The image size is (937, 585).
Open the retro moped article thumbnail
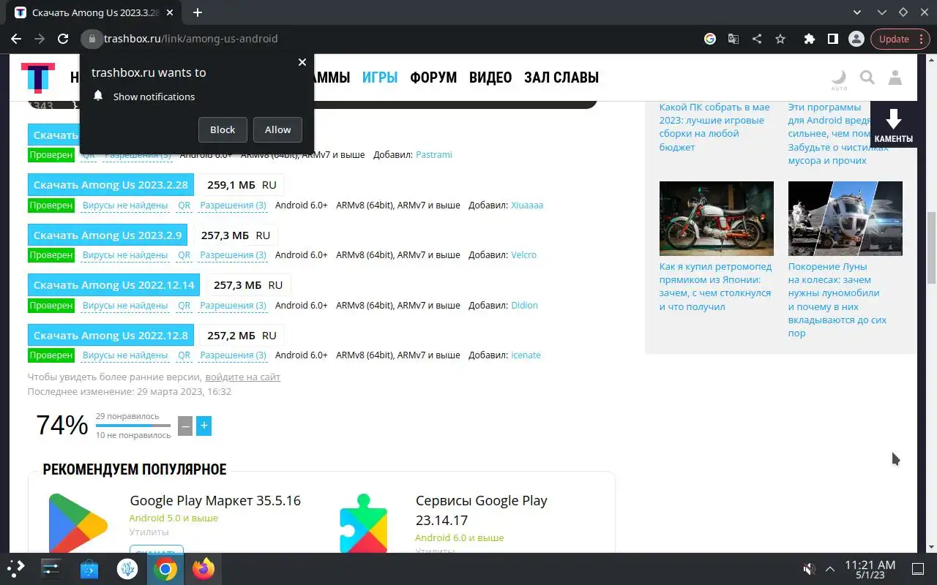717,219
